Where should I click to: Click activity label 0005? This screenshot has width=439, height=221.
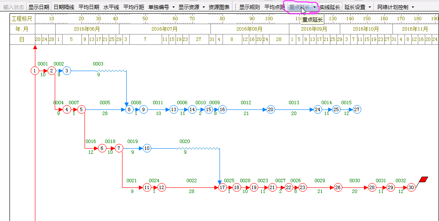(105, 103)
